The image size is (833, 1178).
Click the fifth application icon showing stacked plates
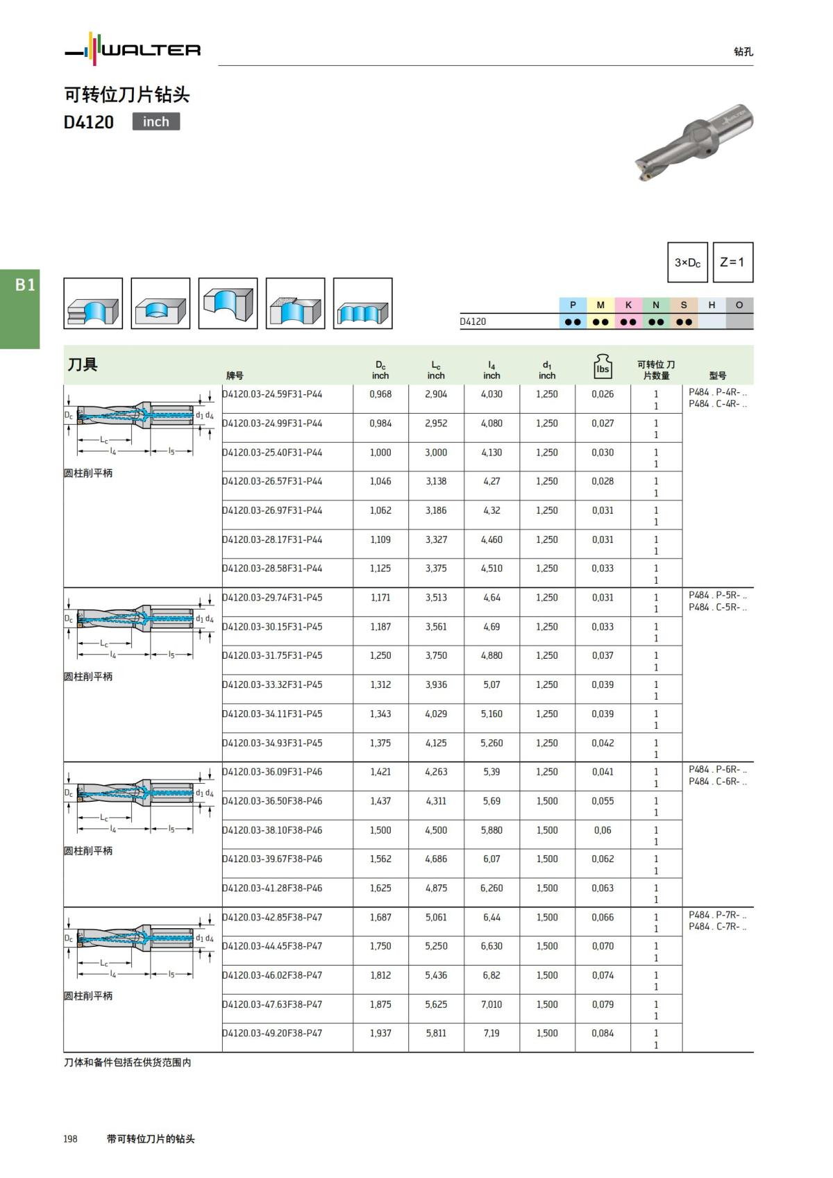pyautogui.click(x=362, y=303)
